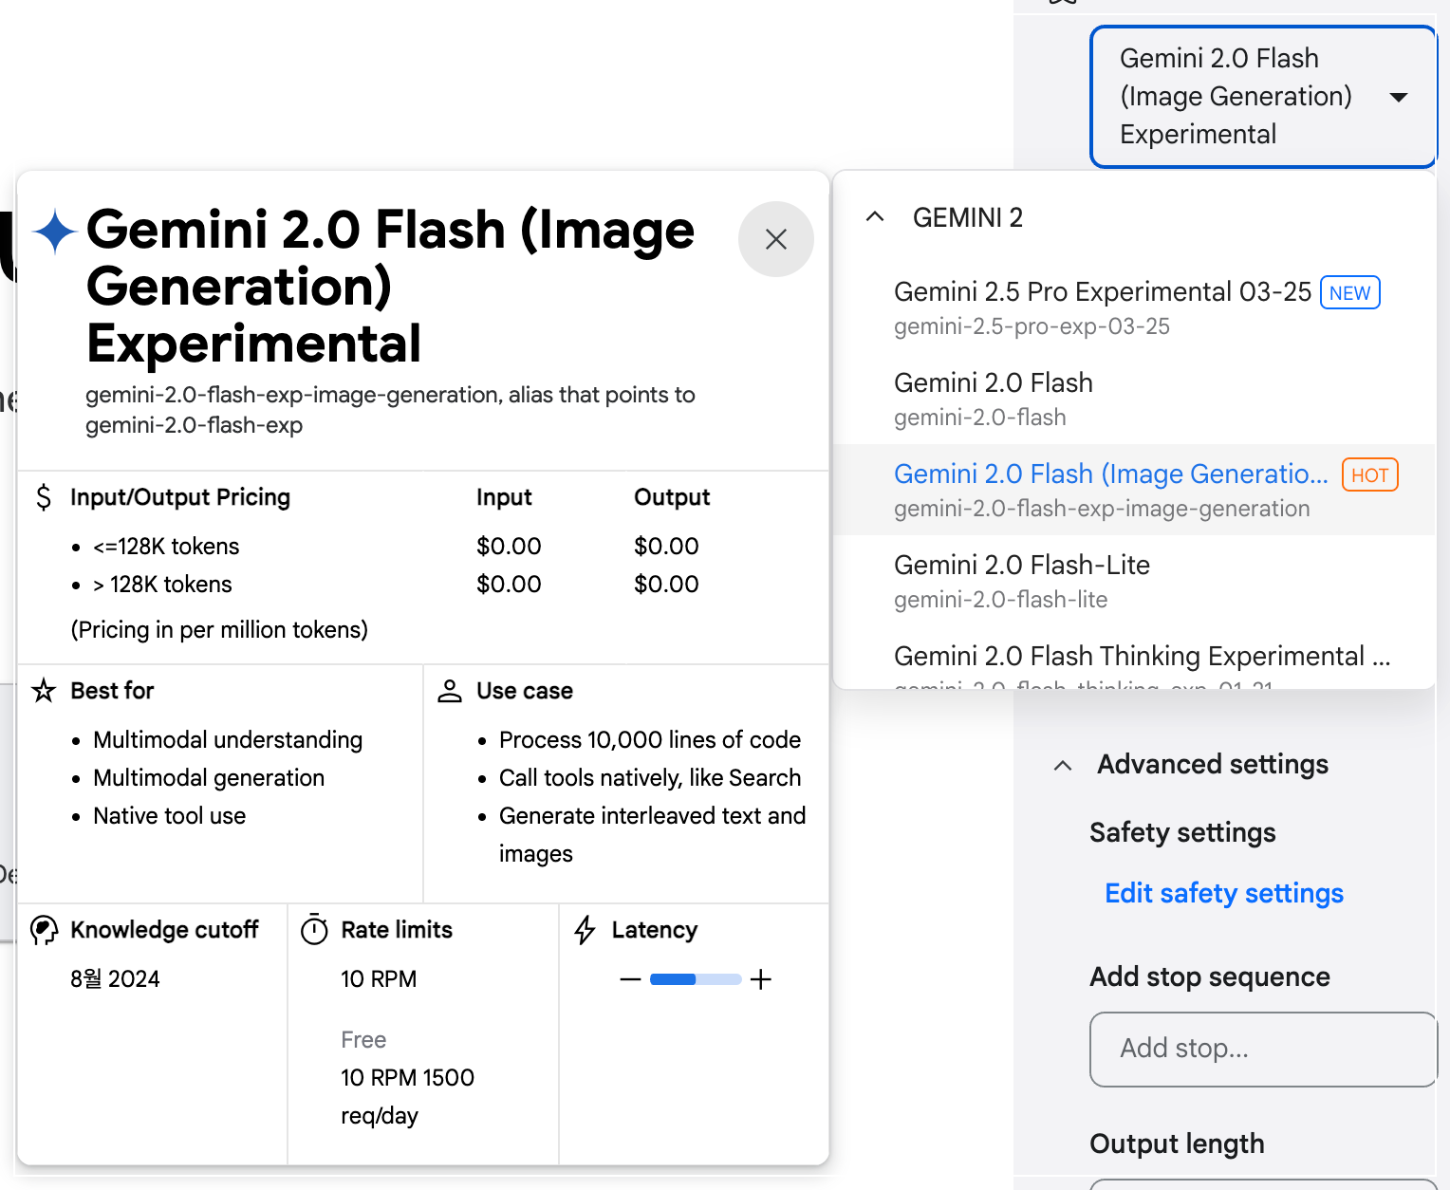Click the Knowledge cutoff head icon
1450x1190 pixels.
tap(44, 930)
